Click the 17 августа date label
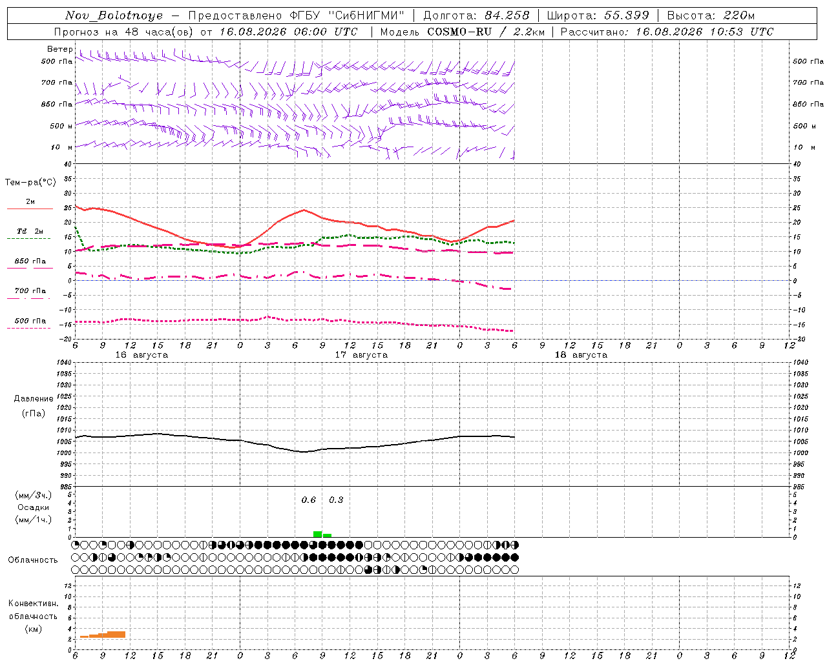This screenshot has width=827, height=661. (x=361, y=355)
